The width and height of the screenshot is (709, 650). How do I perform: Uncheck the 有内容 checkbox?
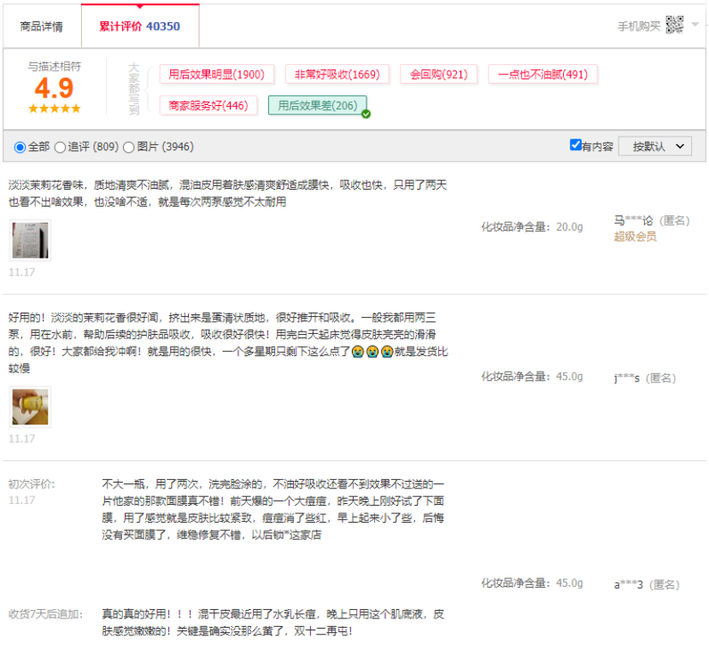click(576, 145)
